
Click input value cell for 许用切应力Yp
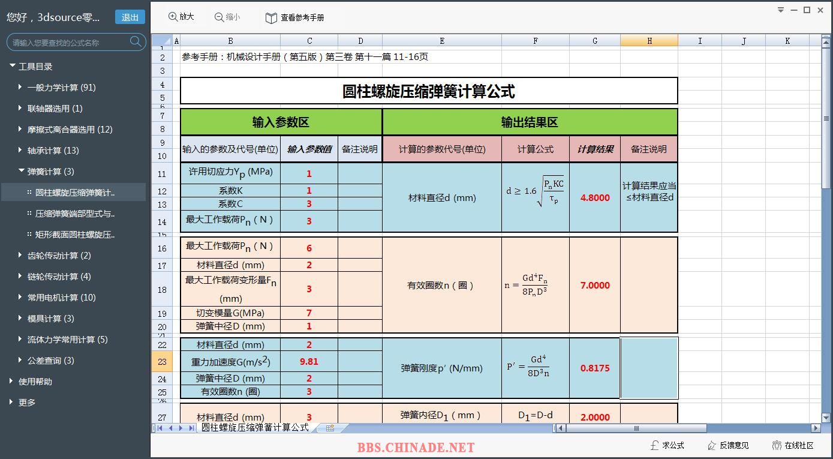tap(309, 173)
